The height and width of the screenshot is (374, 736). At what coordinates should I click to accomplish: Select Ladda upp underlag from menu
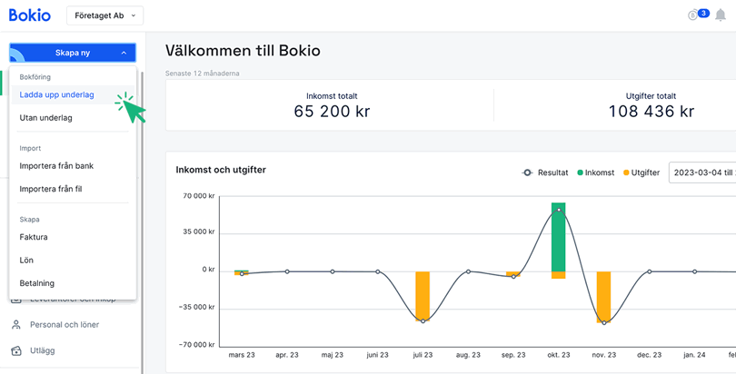(56, 94)
